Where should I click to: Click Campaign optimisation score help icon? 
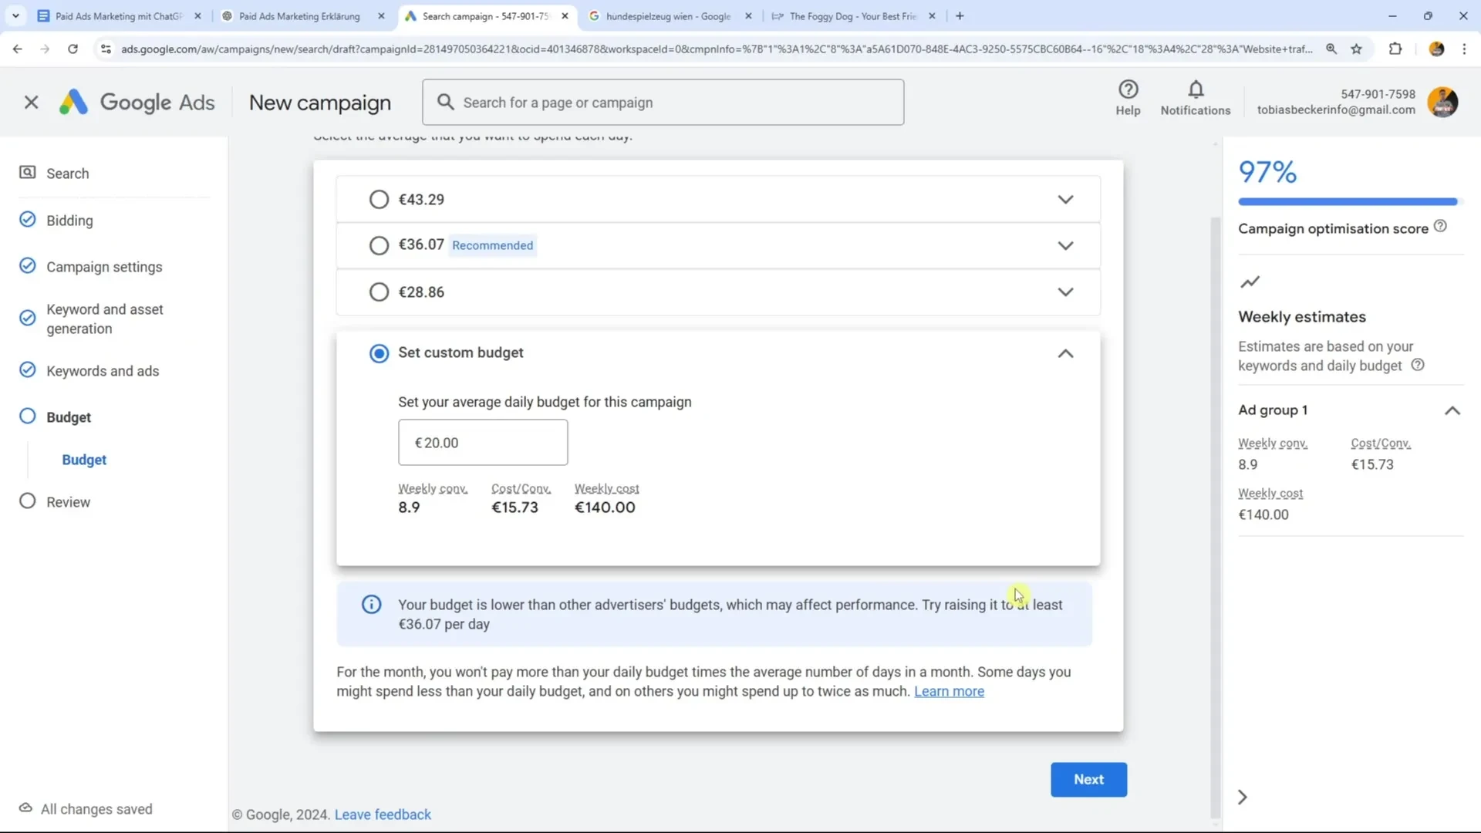[1439, 227]
